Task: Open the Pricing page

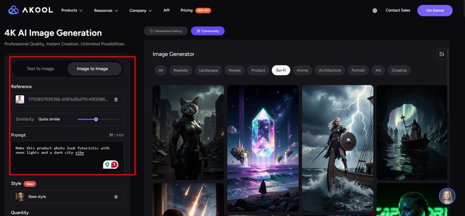Action: click(x=187, y=10)
